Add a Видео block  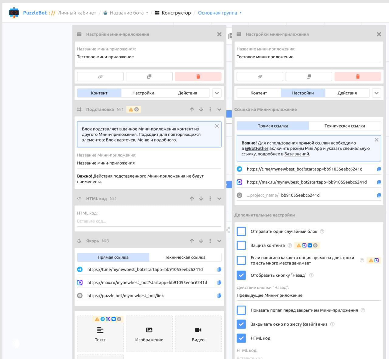coord(198,334)
